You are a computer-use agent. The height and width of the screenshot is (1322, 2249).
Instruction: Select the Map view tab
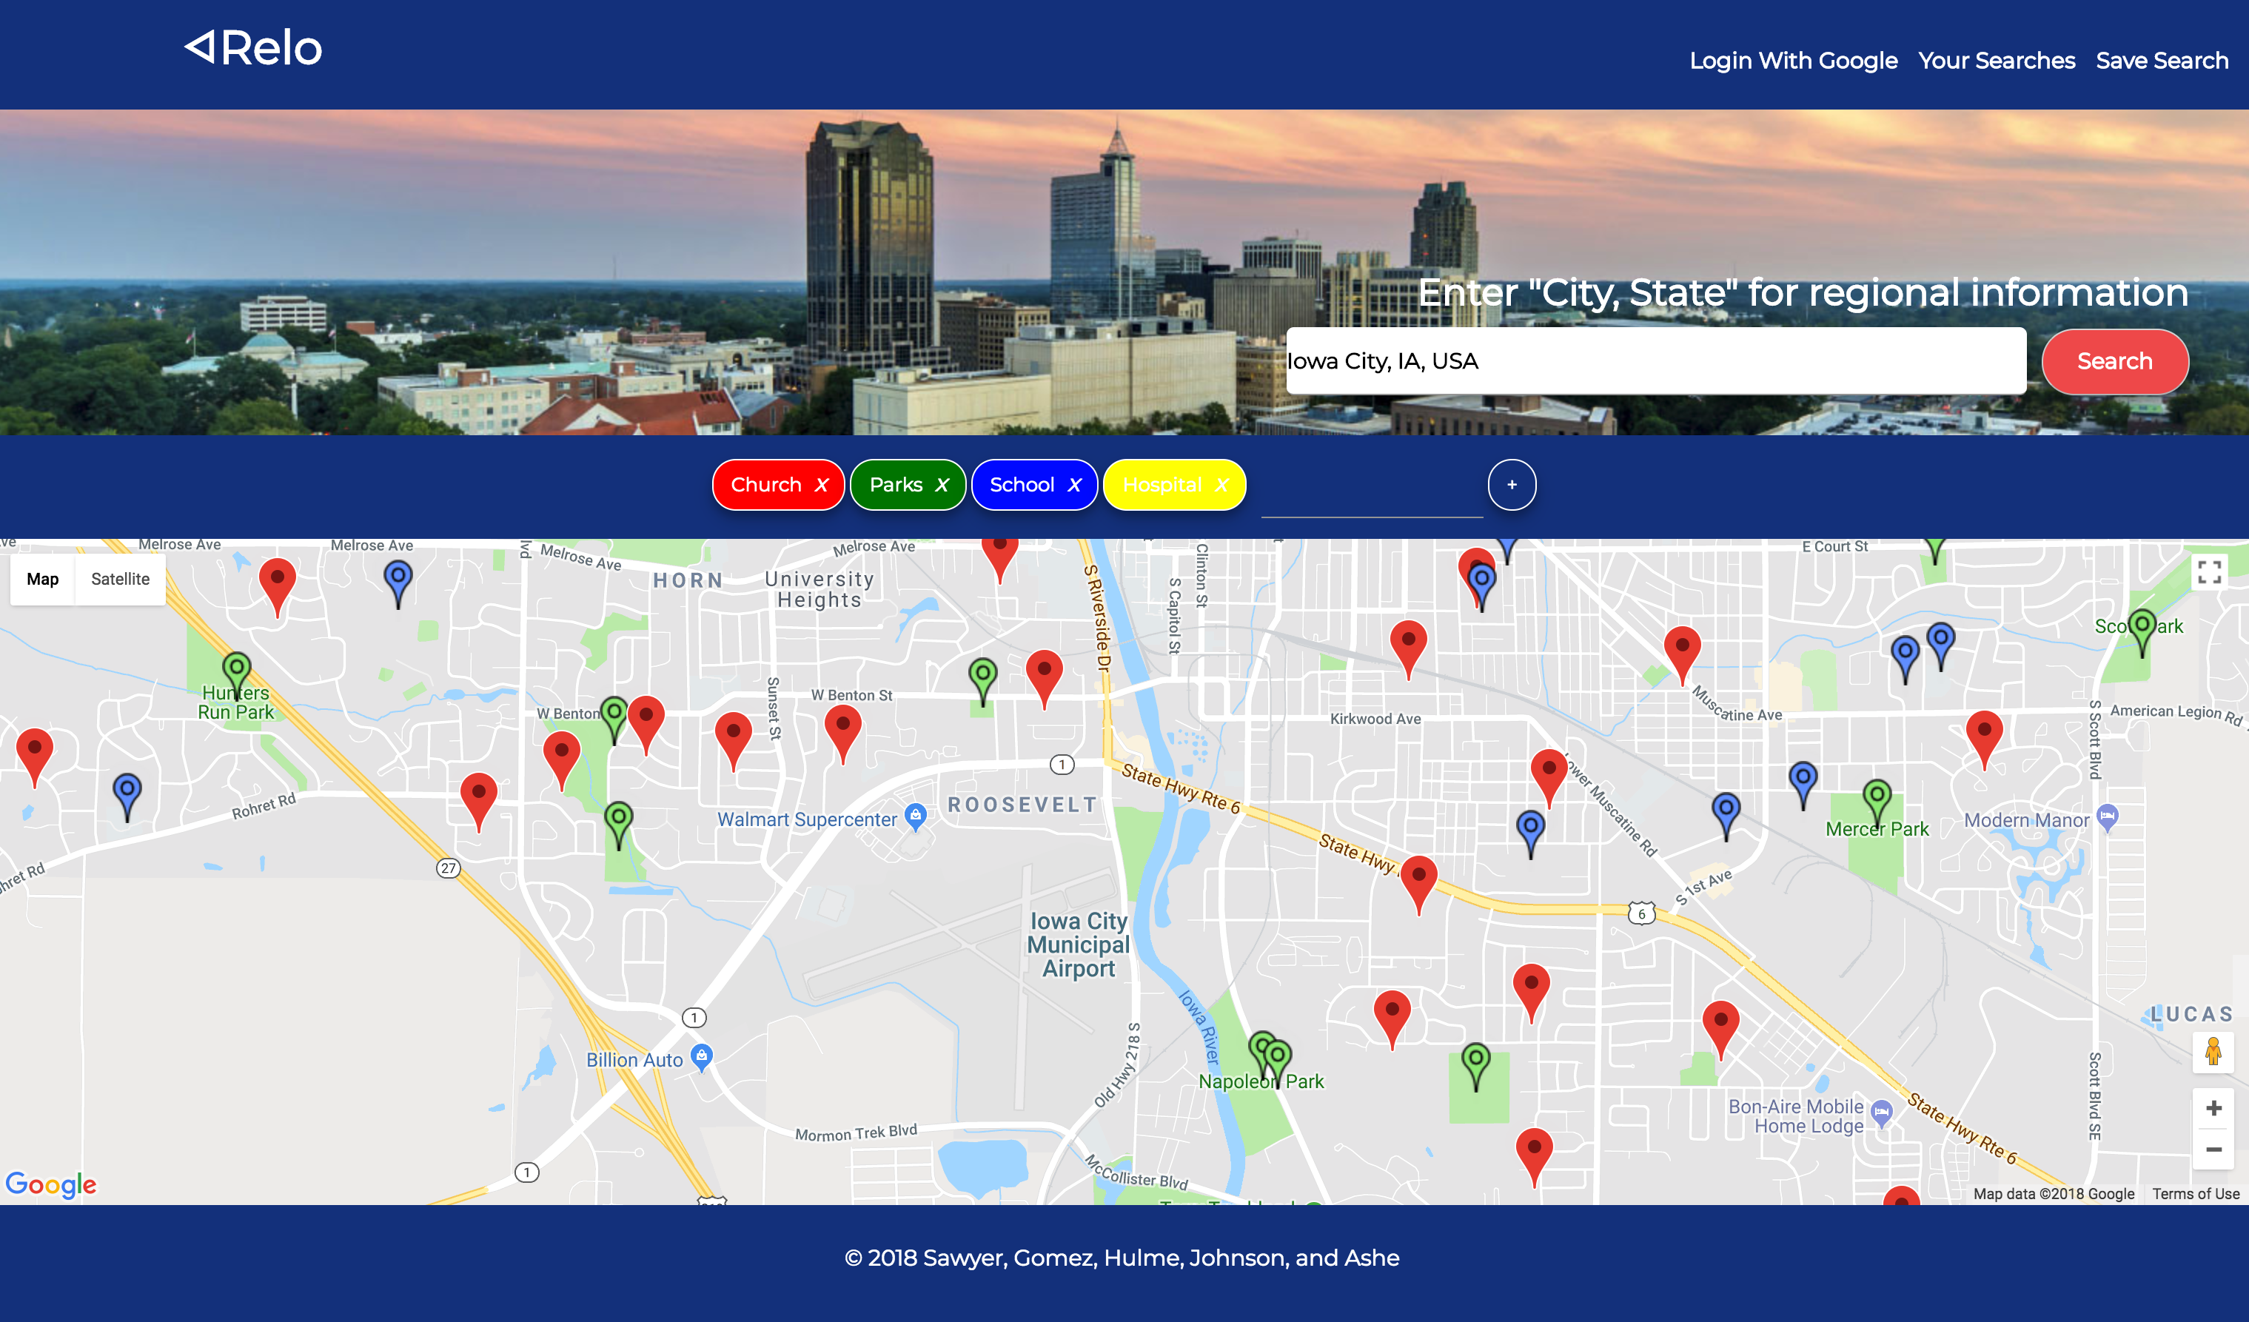coord(43,580)
